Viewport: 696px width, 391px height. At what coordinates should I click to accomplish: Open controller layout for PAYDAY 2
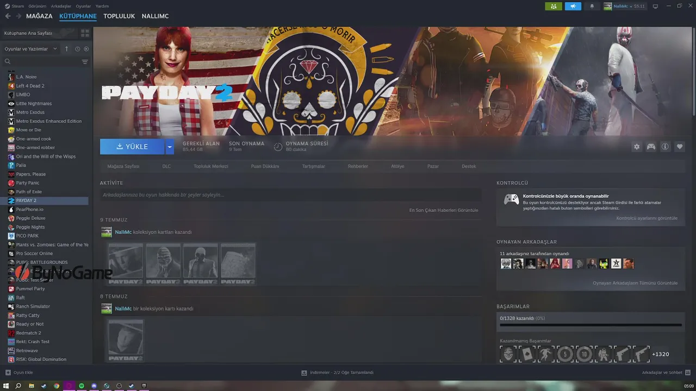(651, 147)
